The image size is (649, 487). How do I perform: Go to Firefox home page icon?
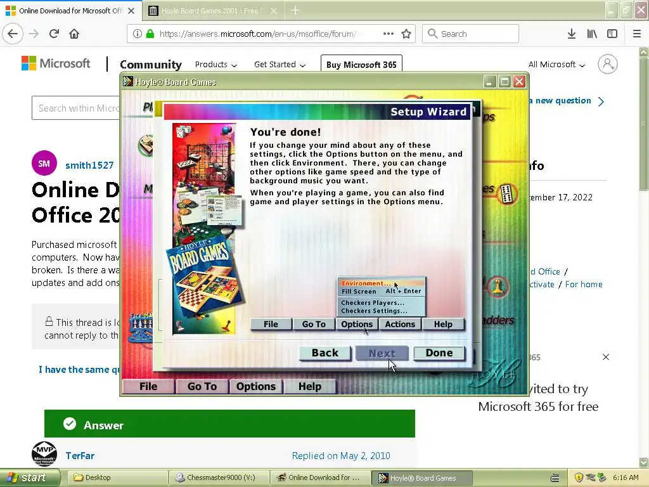(74, 34)
